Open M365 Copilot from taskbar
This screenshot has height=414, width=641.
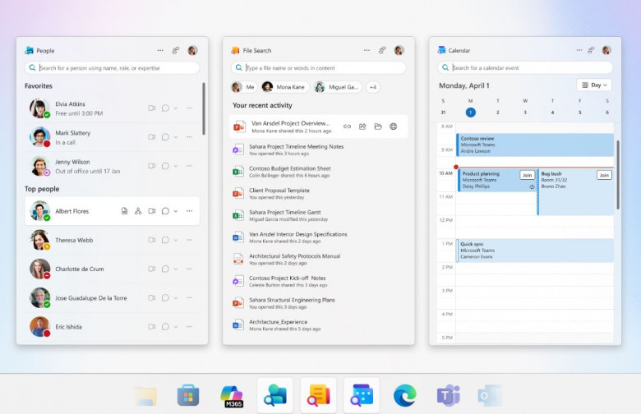click(x=233, y=396)
